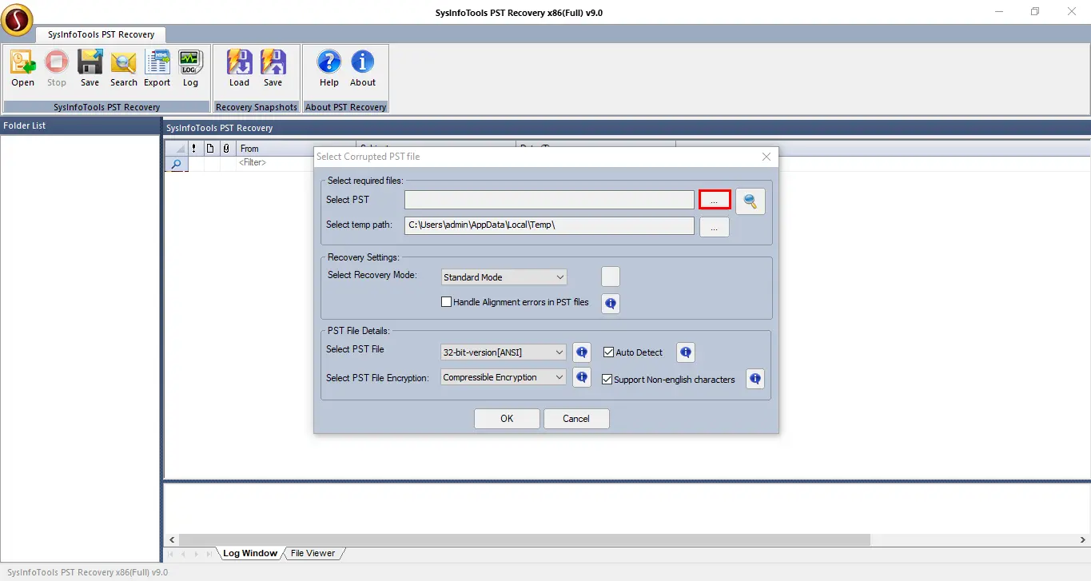This screenshot has height=581, width=1091.
Task: Click status bar text 'SysInfoTools PST Recovery x86(Full) v9.0'
Action: pos(87,572)
